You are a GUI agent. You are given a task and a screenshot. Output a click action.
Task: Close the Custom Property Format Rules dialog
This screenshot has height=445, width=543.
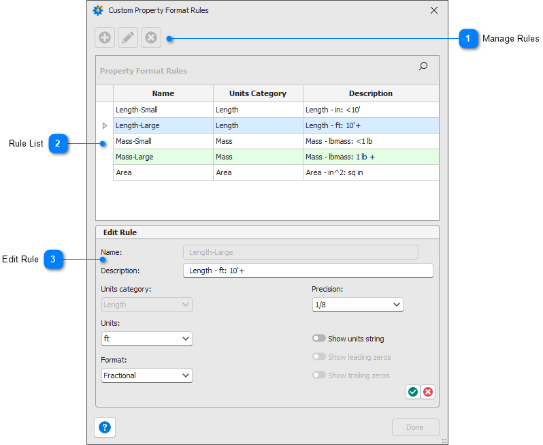point(434,10)
